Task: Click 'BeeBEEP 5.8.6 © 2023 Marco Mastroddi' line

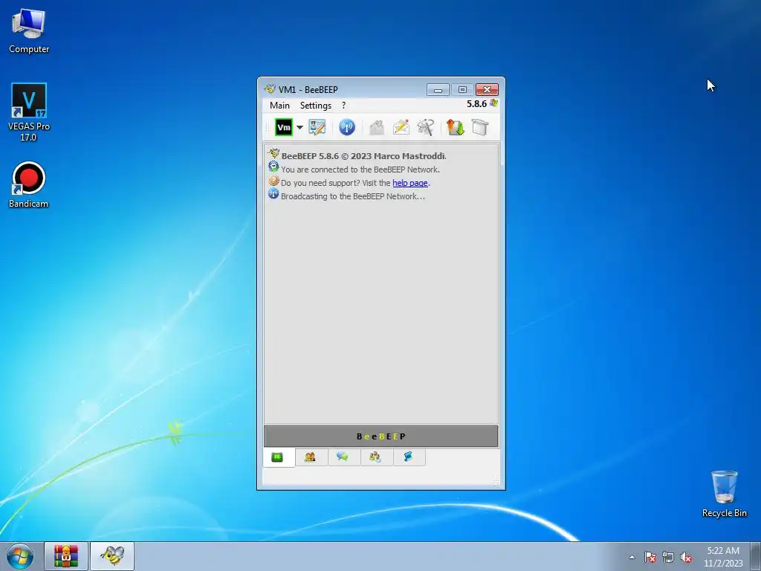Action: coord(363,156)
